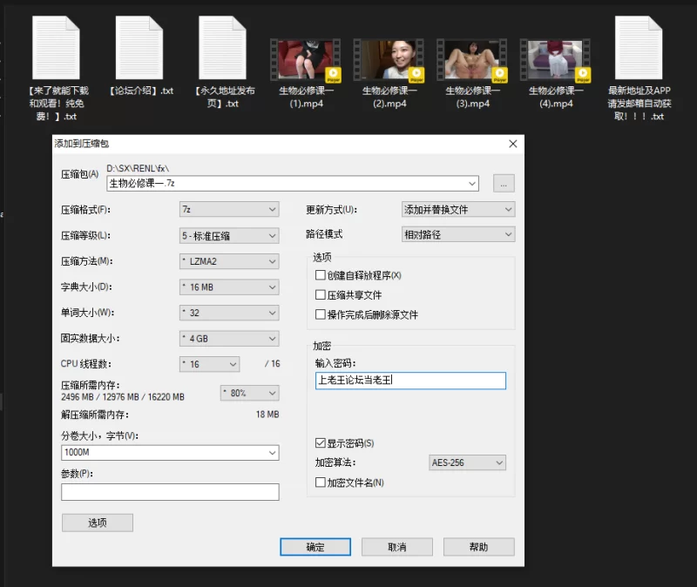The image size is (697, 587).
Task: Enable 操作完成后删除源文件 option
Action: 321,314
